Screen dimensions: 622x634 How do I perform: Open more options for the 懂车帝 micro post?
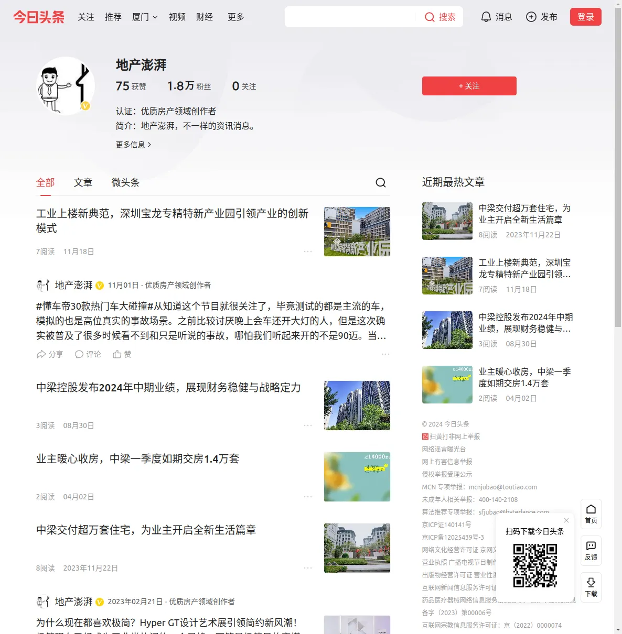(385, 354)
